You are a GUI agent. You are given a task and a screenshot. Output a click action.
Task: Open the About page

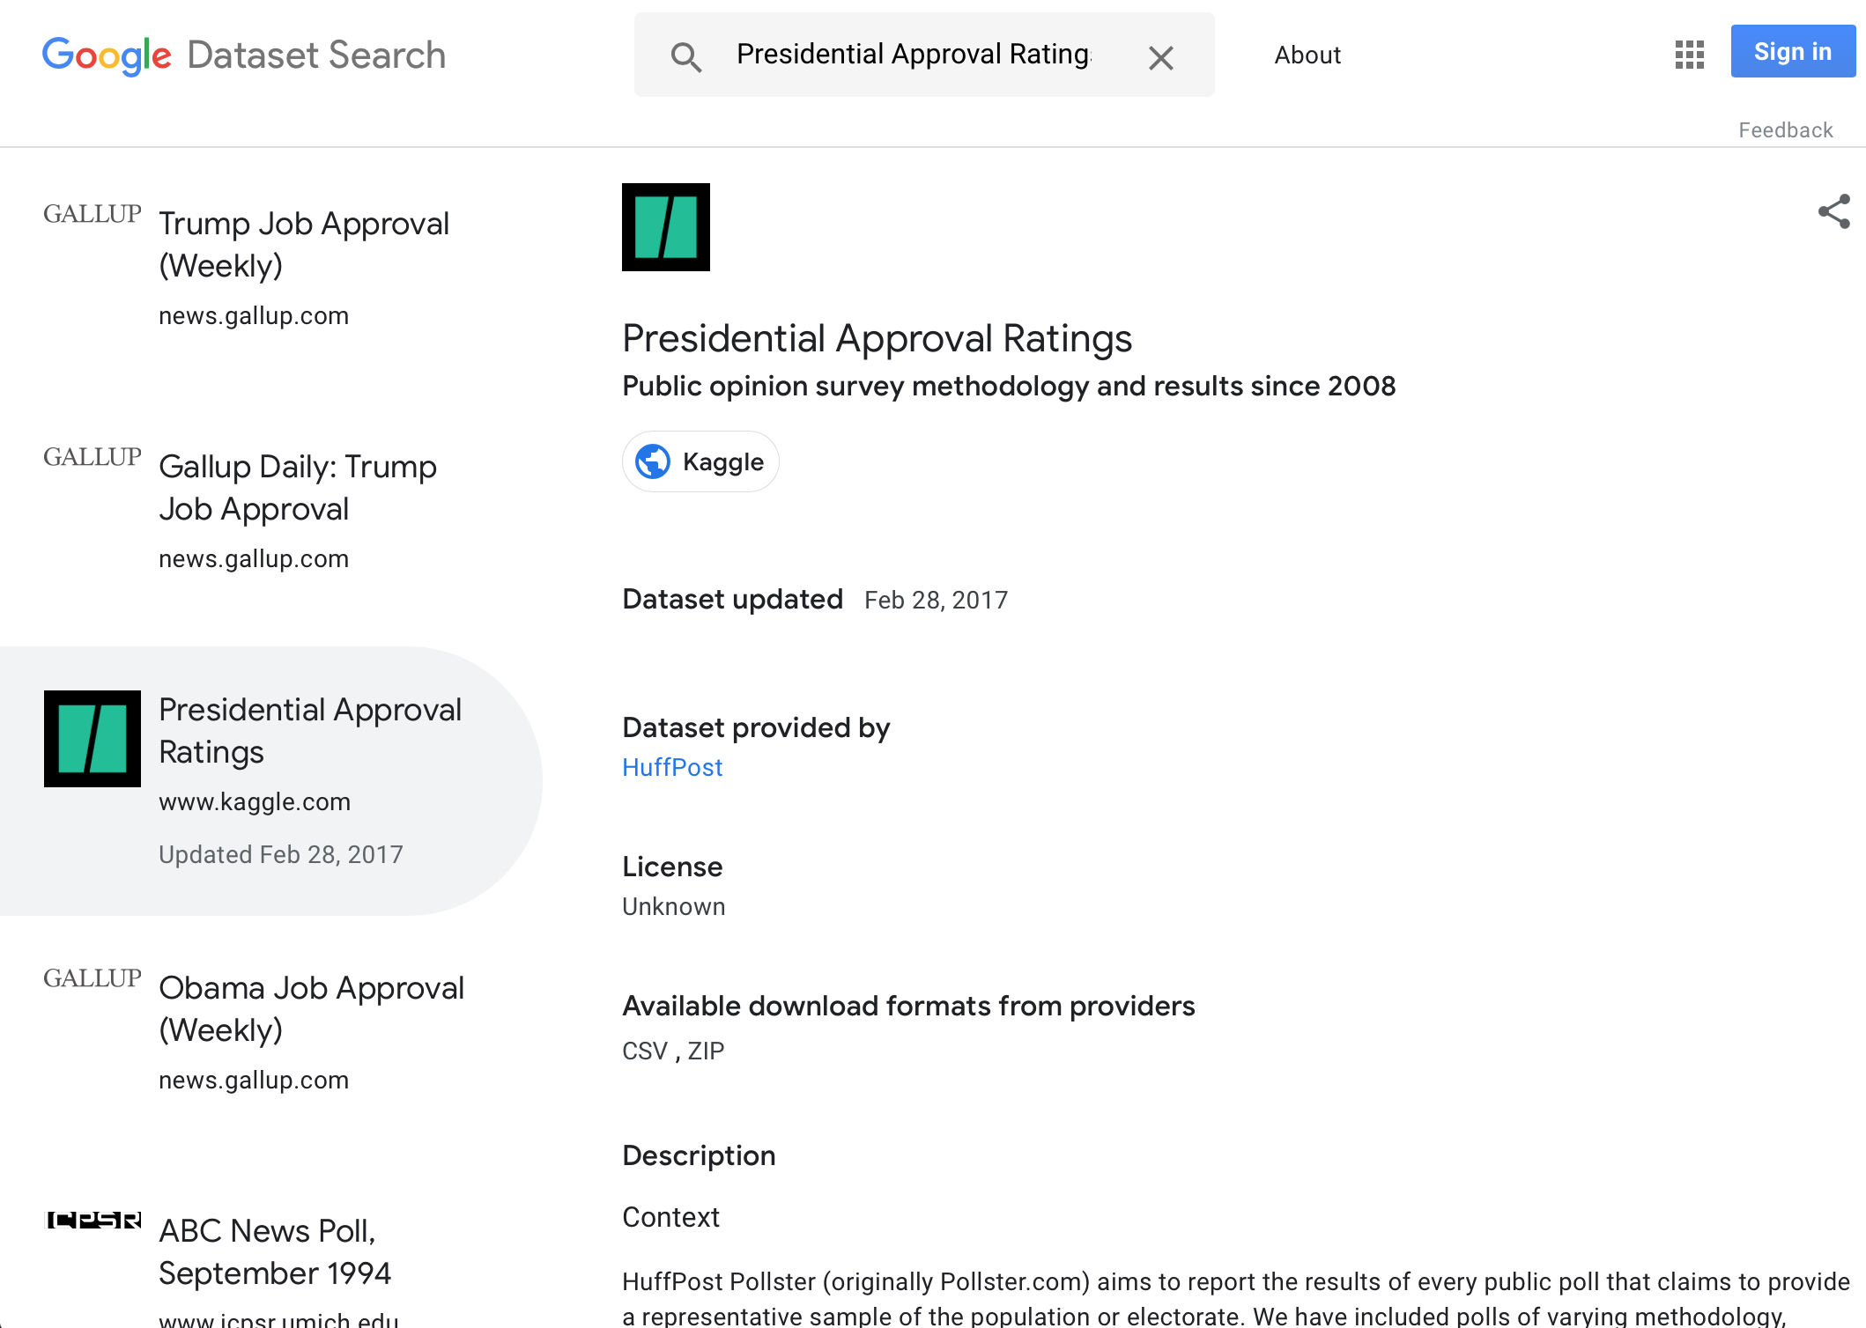pyautogui.click(x=1307, y=55)
